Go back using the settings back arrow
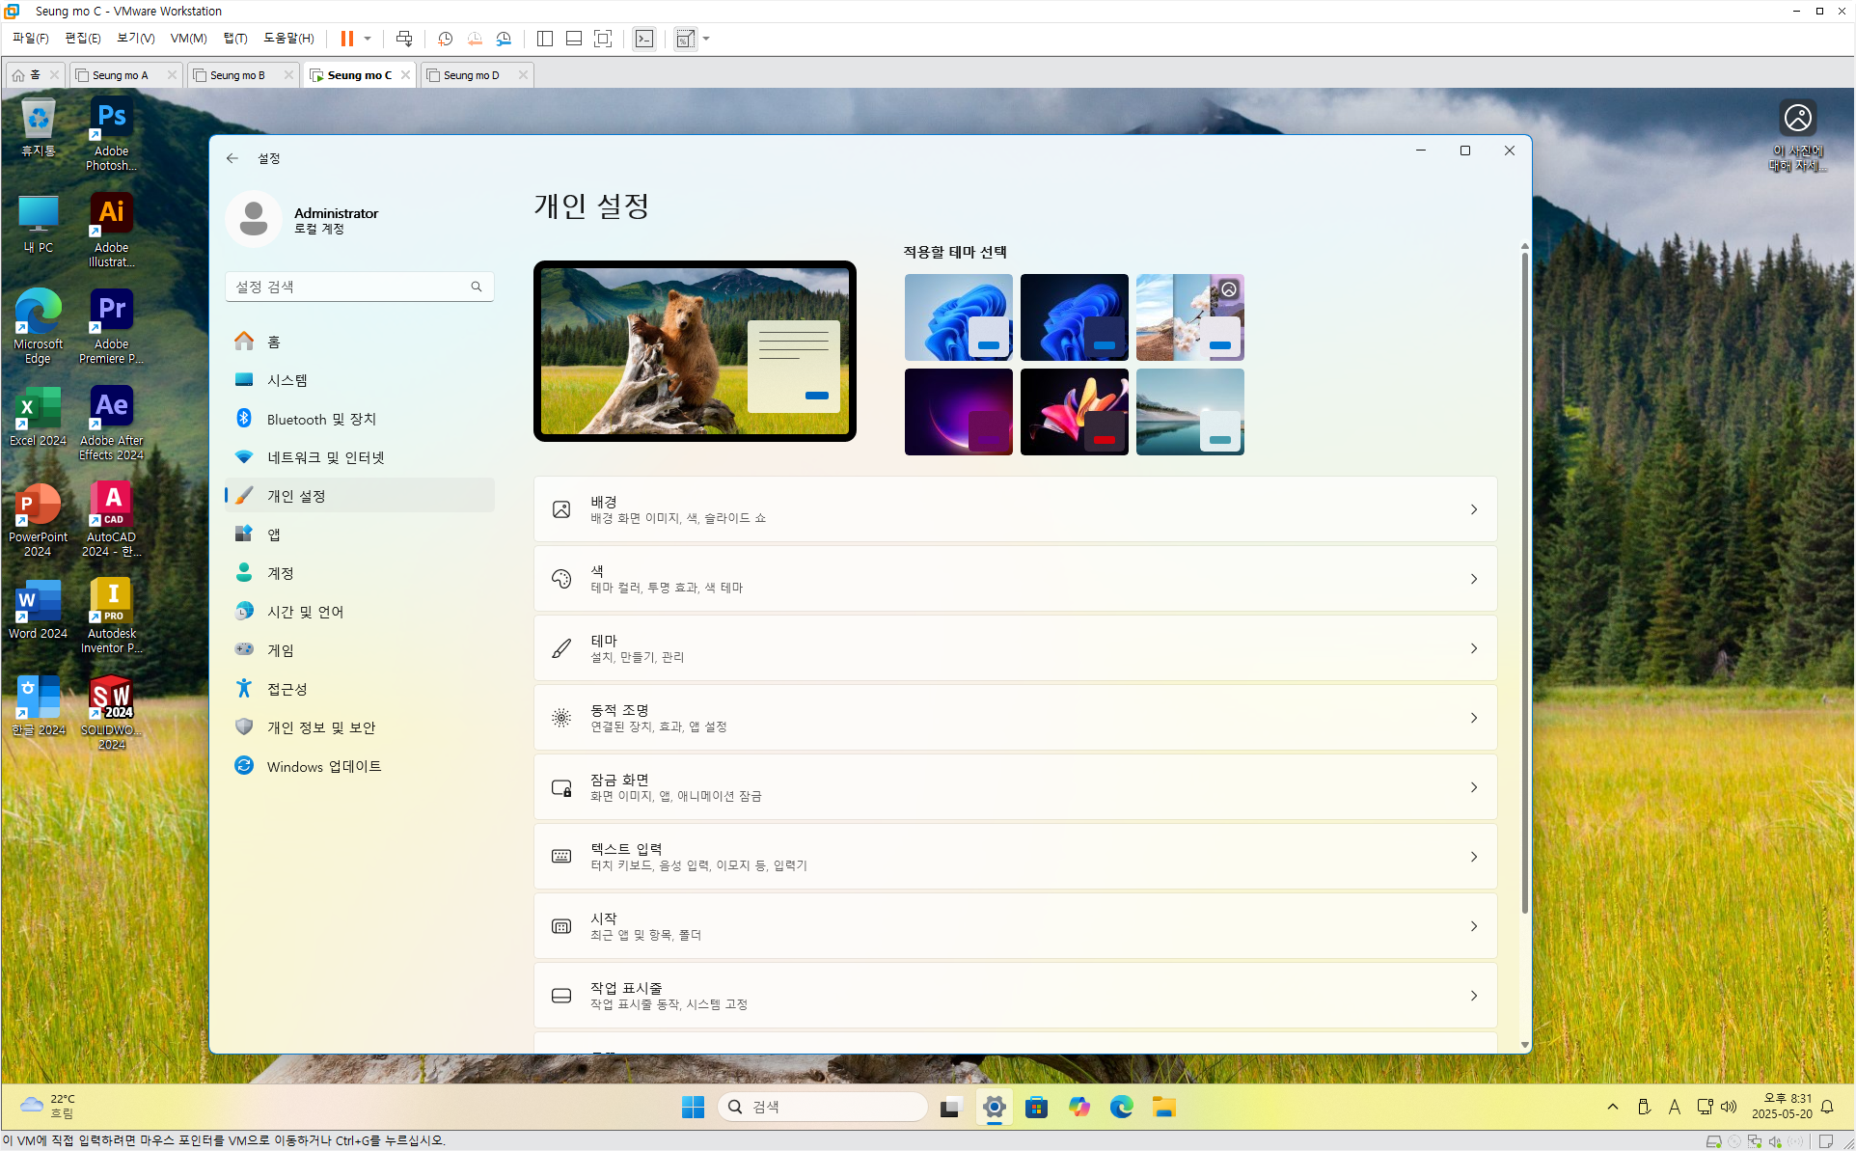The width and height of the screenshot is (1856, 1151). 232,158
